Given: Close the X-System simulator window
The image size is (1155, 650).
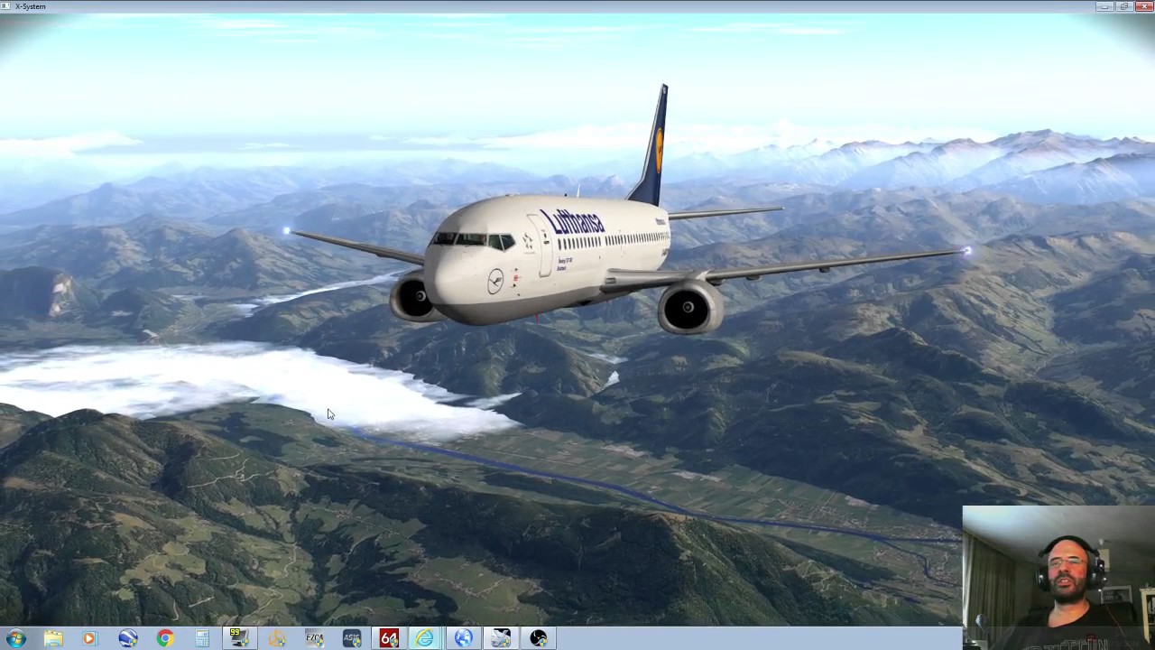Looking at the screenshot, I should click(1143, 6).
